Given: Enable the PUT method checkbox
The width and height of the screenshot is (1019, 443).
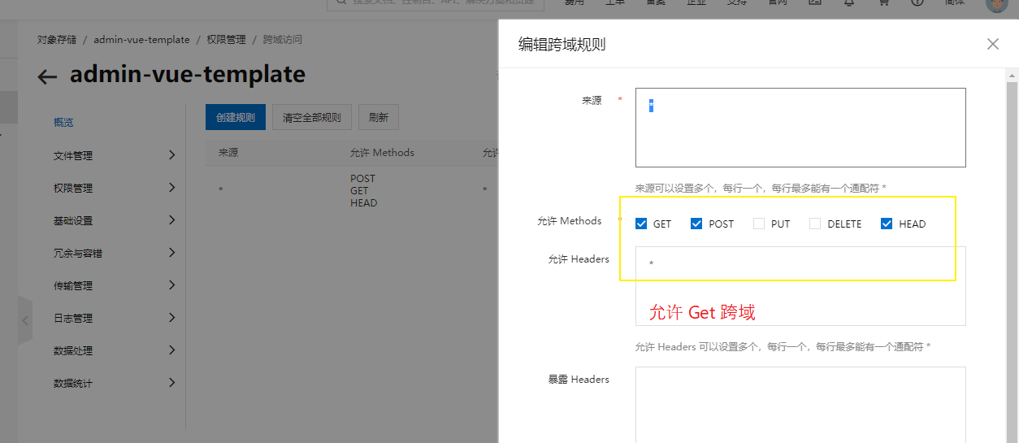Looking at the screenshot, I should tap(759, 224).
